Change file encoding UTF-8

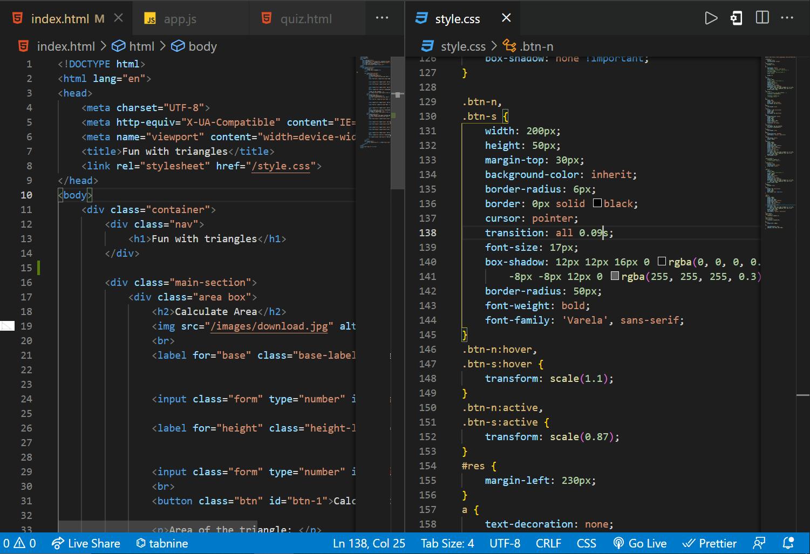tap(505, 543)
